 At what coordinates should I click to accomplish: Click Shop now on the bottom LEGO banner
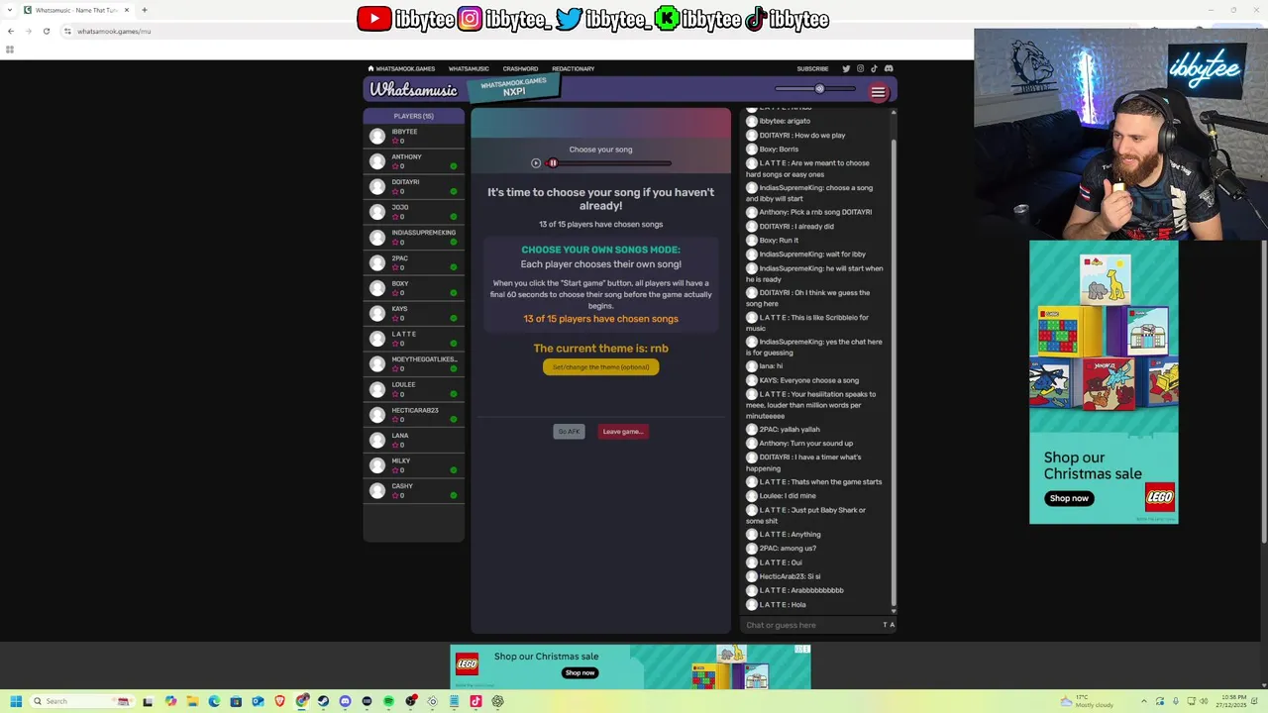point(580,672)
